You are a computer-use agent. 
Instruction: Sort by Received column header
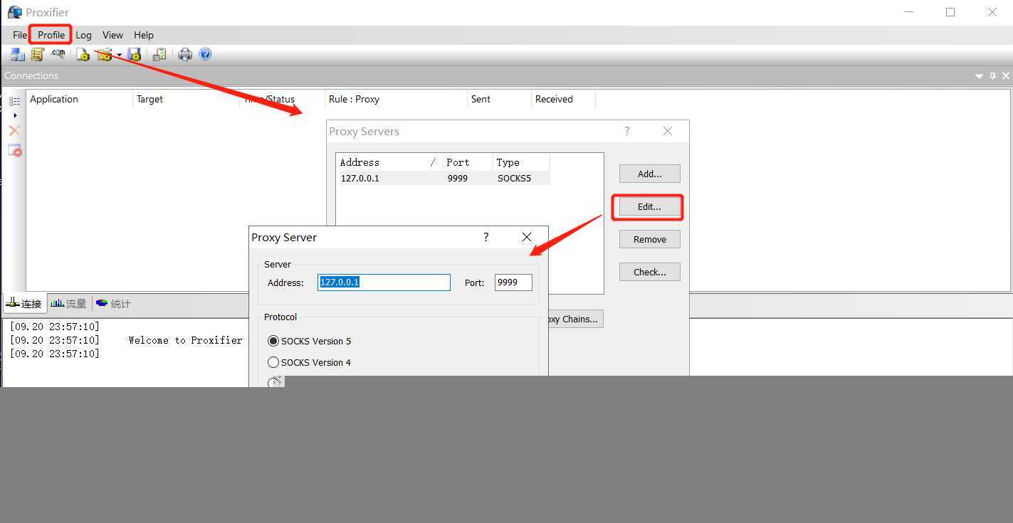563,99
